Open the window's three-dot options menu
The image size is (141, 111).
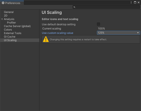pyautogui.click(x=131, y=3)
